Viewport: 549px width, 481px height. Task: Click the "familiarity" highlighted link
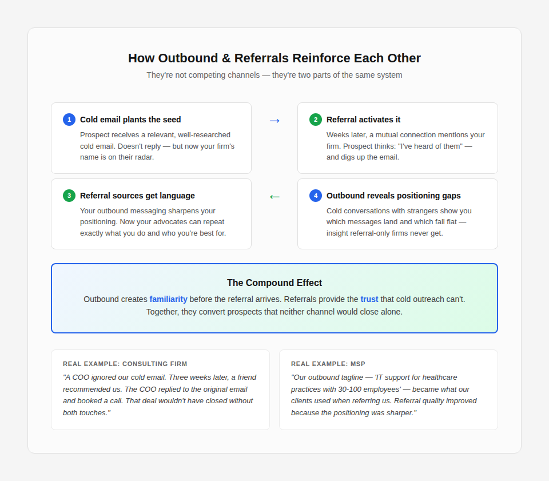[169, 299]
